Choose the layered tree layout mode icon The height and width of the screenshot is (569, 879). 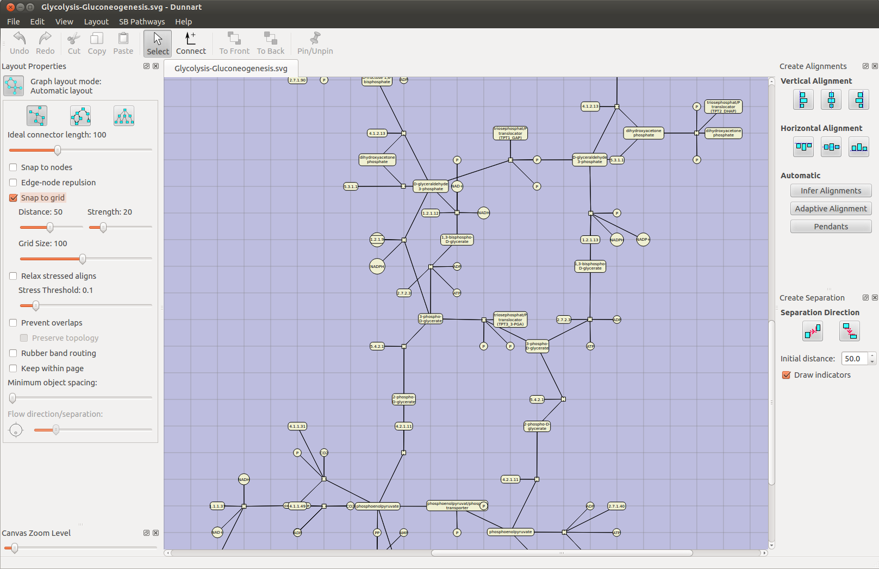(x=124, y=116)
